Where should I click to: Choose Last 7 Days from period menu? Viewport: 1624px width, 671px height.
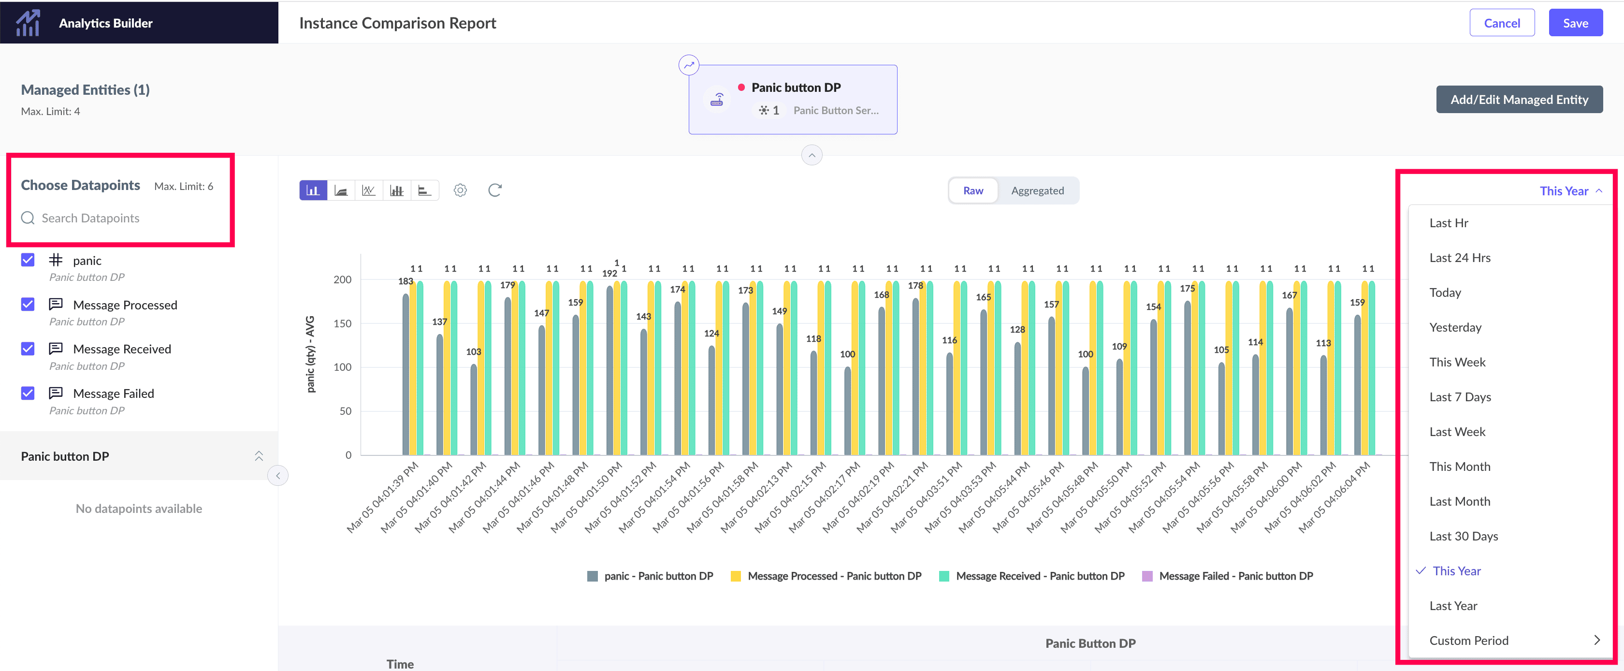click(x=1460, y=397)
